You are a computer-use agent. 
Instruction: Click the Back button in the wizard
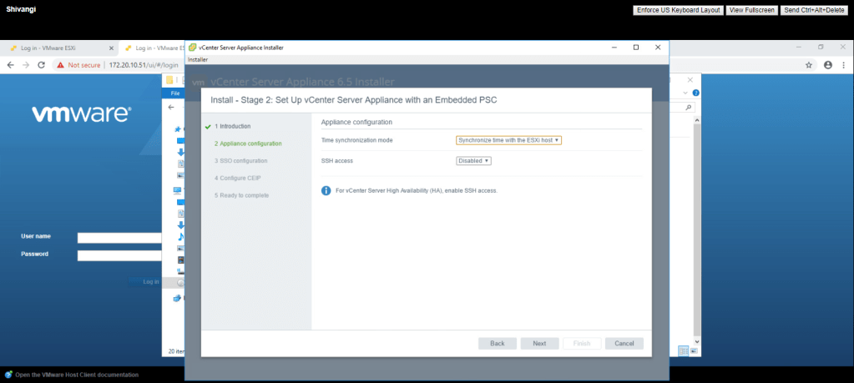pyautogui.click(x=497, y=343)
